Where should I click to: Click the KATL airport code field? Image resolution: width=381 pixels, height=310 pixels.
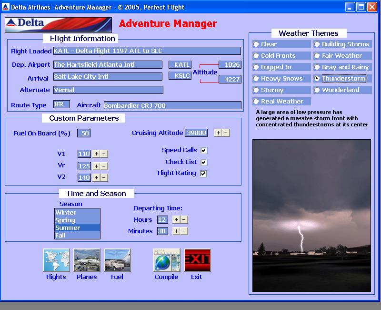[180, 64]
